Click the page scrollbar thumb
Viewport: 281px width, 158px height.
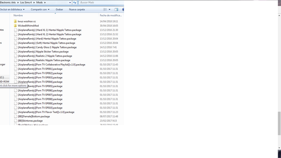point(280,123)
